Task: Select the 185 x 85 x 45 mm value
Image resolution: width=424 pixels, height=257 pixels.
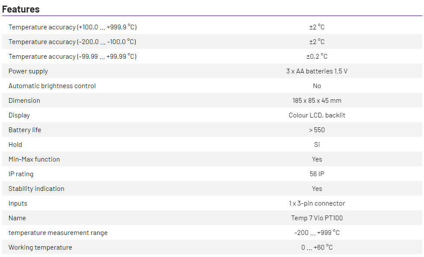Action: [316, 101]
